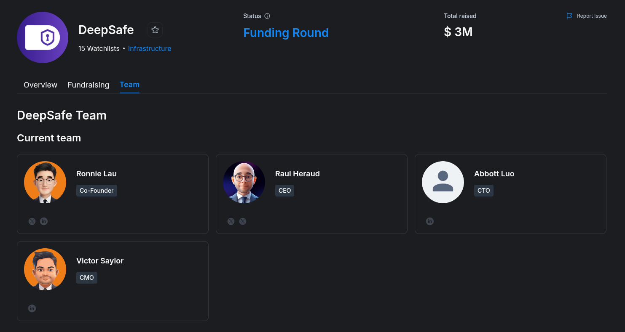Click the DeepSafe purple shield logo
625x332 pixels.
pos(43,37)
